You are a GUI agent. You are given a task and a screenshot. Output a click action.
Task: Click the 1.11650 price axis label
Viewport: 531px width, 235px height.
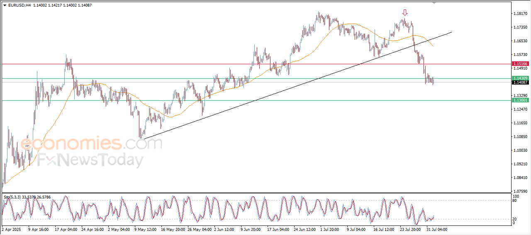tap(520, 123)
